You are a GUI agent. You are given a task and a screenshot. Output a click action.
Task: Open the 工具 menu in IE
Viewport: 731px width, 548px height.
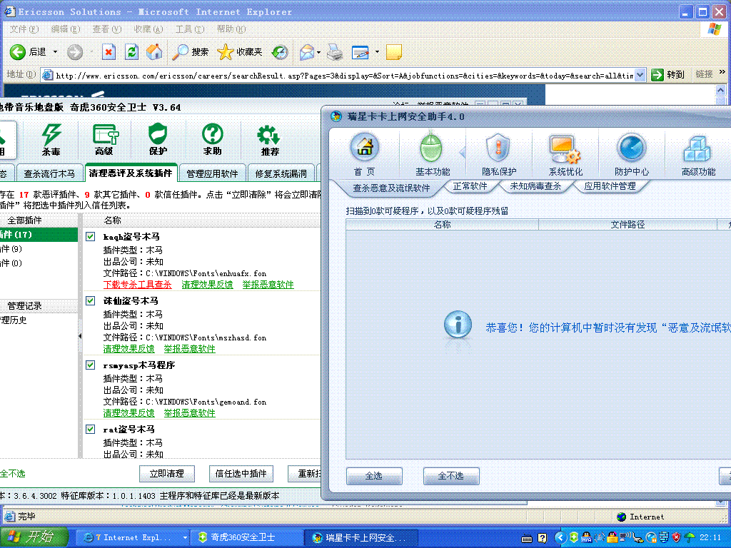(x=190, y=29)
